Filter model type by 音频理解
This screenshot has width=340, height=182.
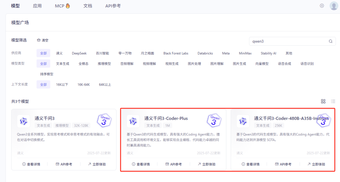coord(127,64)
